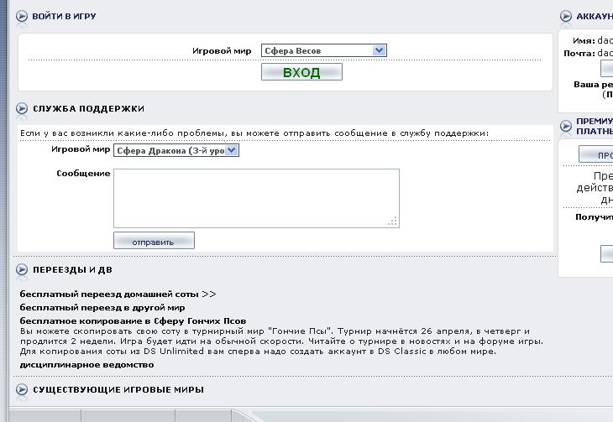Open the Сфера Весов game world dropdown
This screenshot has width=613, height=422.
pyautogui.click(x=323, y=50)
